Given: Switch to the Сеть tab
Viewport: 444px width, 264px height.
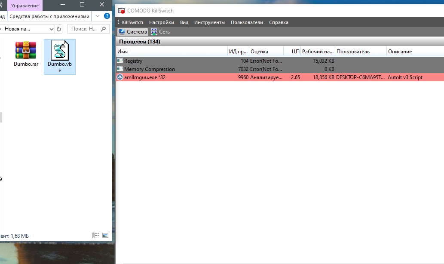Looking at the screenshot, I should 160,32.
